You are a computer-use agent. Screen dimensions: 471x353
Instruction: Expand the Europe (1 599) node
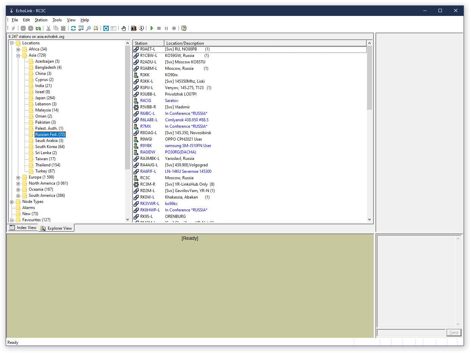18,178
